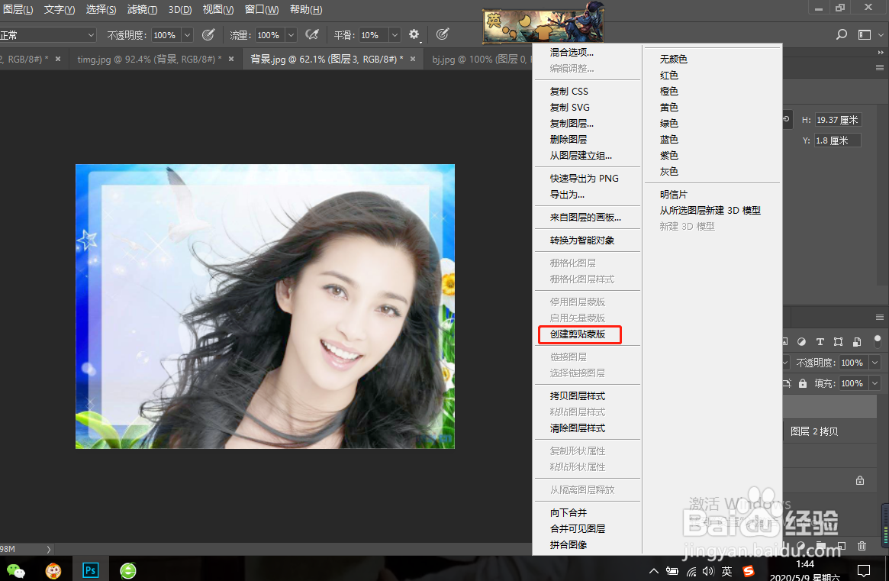Click the Y position 1.8 厘米 field
889x581 pixels.
point(838,140)
